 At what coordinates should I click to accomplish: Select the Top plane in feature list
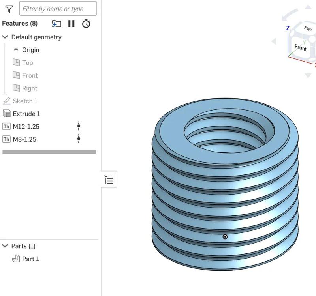[x=27, y=63]
